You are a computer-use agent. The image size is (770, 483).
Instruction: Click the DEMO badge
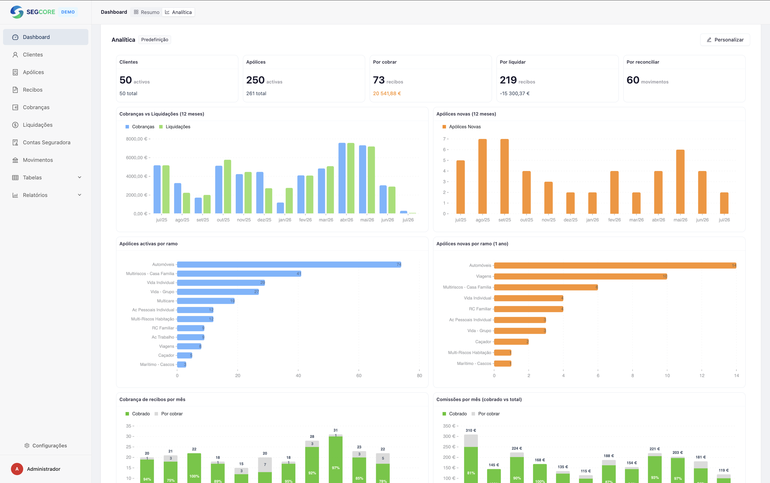point(68,12)
